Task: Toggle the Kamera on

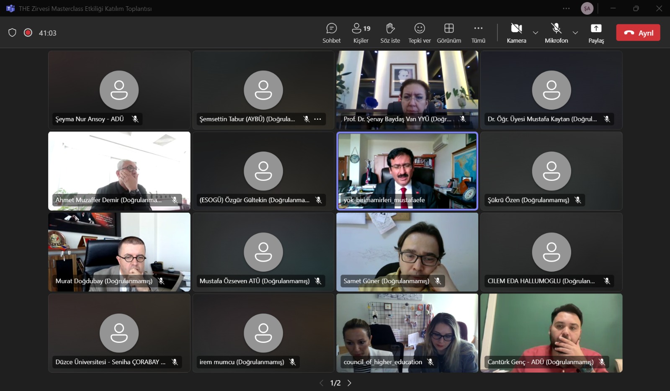Action: coord(516,33)
